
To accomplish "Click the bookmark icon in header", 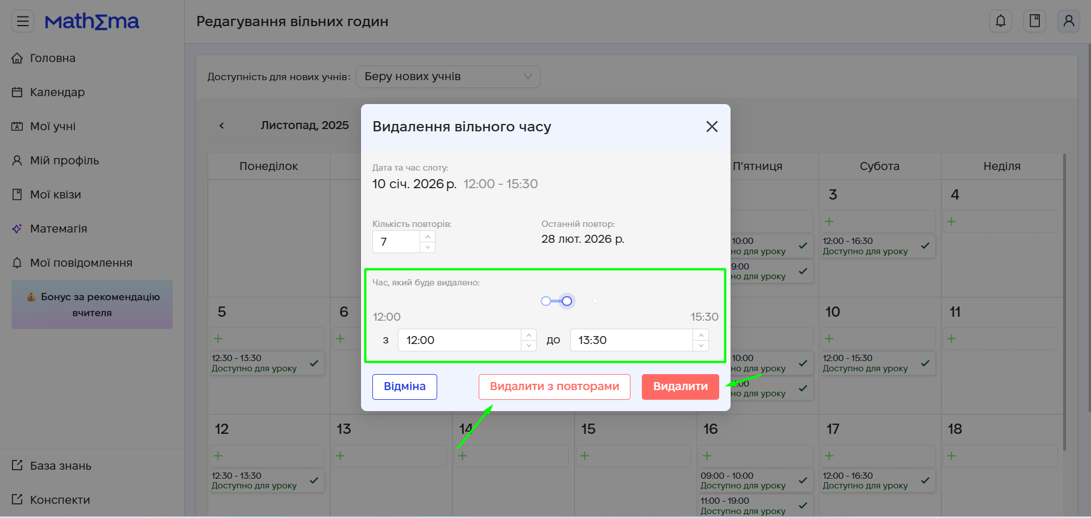I will click(1035, 22).
